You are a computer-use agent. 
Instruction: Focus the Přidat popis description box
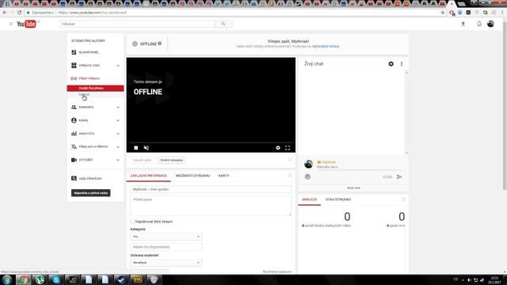pos(211,206)
